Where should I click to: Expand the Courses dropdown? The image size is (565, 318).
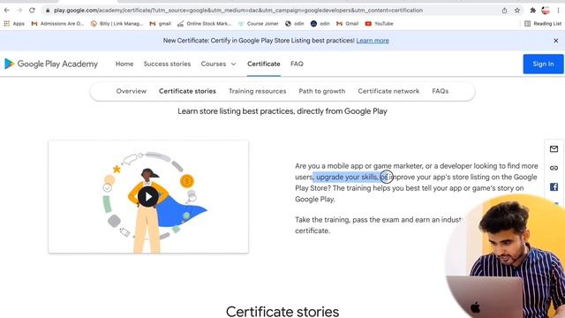pyautogui.click(x=218, y=64)
